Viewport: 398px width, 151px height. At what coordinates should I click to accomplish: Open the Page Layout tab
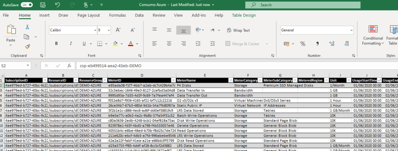[x=89, y=15]
